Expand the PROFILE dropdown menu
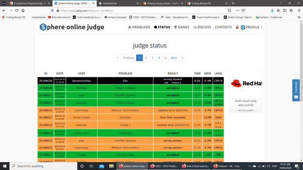Viewport: 303px width, 170px height. 252,27
